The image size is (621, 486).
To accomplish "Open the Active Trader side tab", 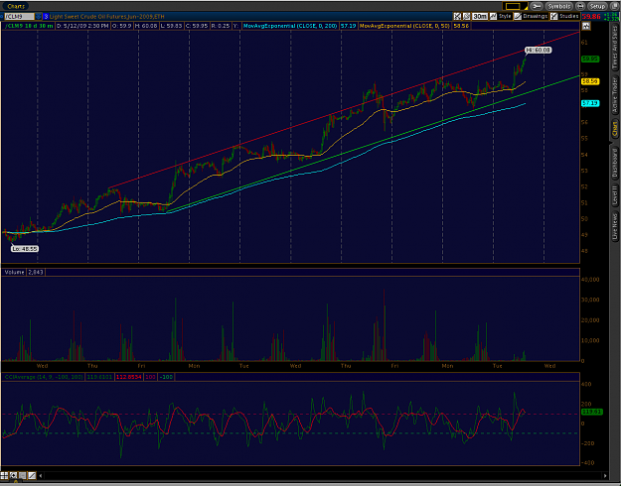I will (615, 94).
